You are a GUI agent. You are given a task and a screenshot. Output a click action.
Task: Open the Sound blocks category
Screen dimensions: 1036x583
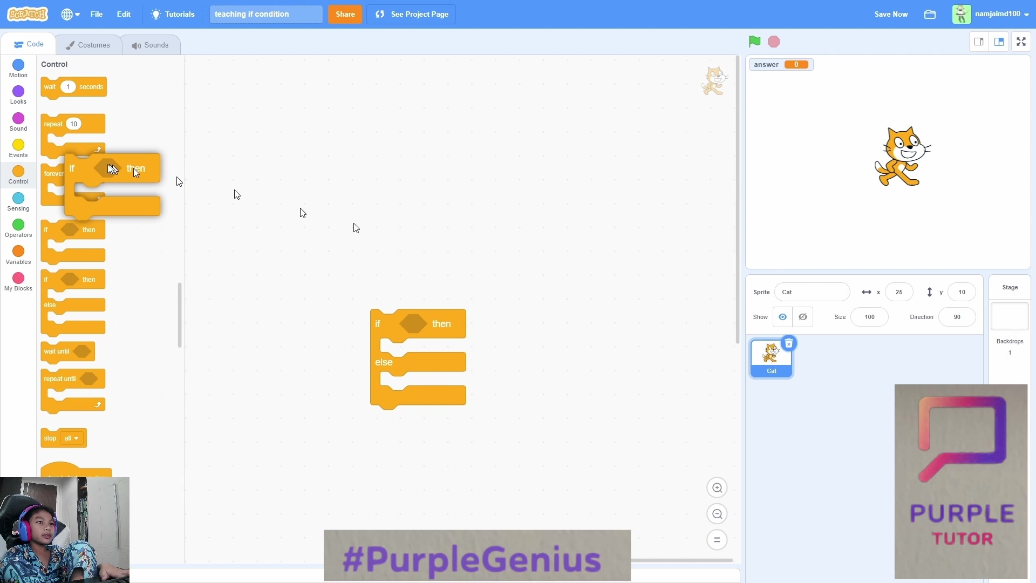(x=18, y=122)
